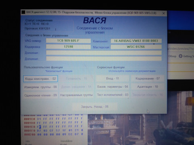Image resolution: width=194 pixels, height=145 pixels.
Task: Click 'Вход - 11' login button
Action: (x=112, y=79)
